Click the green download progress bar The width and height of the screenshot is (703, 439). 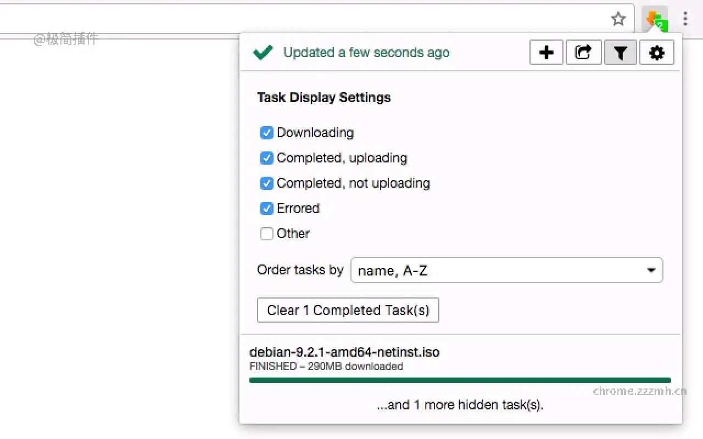click(460, 380)
